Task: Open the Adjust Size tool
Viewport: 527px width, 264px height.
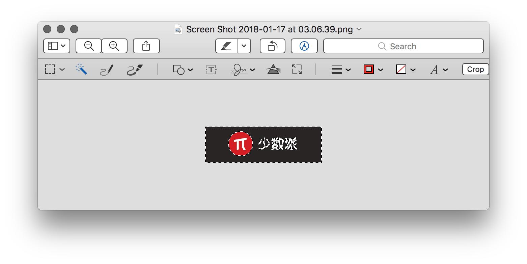Action: (x=297, y=70)
